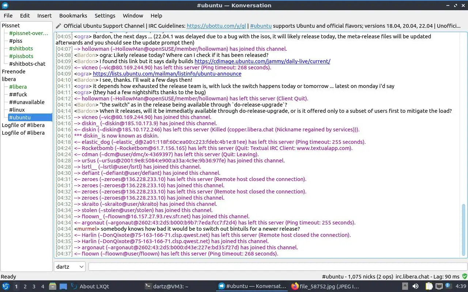Open the volume control in the system tray

click(415, 287)
